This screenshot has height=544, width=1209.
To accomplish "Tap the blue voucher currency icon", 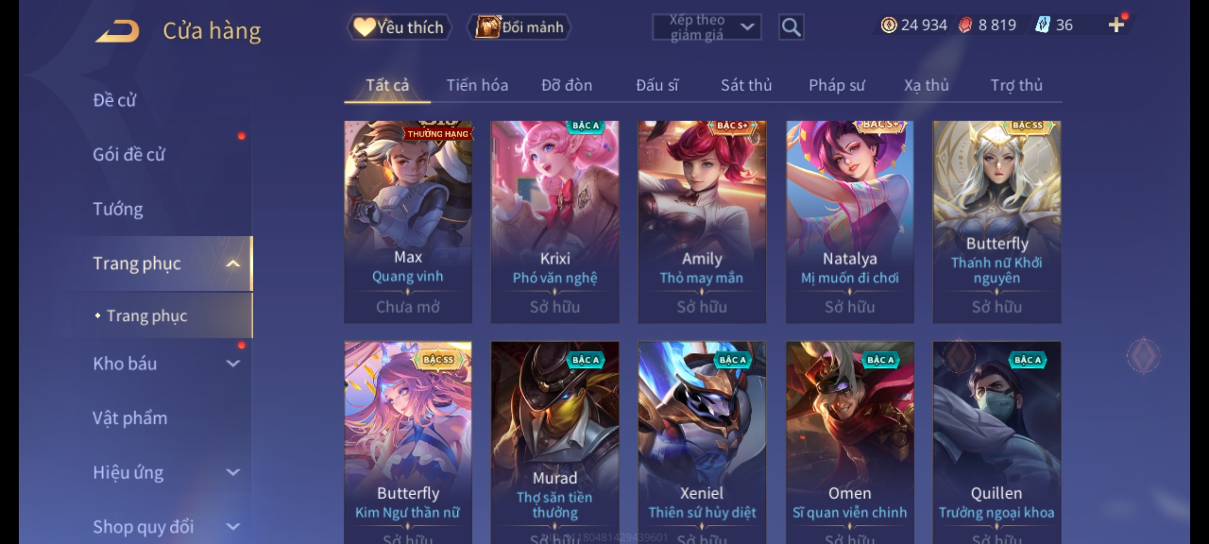I will [1042, 25].
